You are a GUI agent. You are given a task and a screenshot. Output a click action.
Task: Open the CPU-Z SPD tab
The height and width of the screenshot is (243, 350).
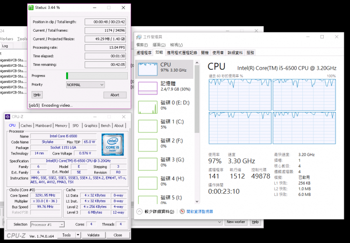coord(76,126)
